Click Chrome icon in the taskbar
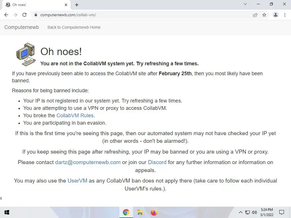 click(126, 212)
